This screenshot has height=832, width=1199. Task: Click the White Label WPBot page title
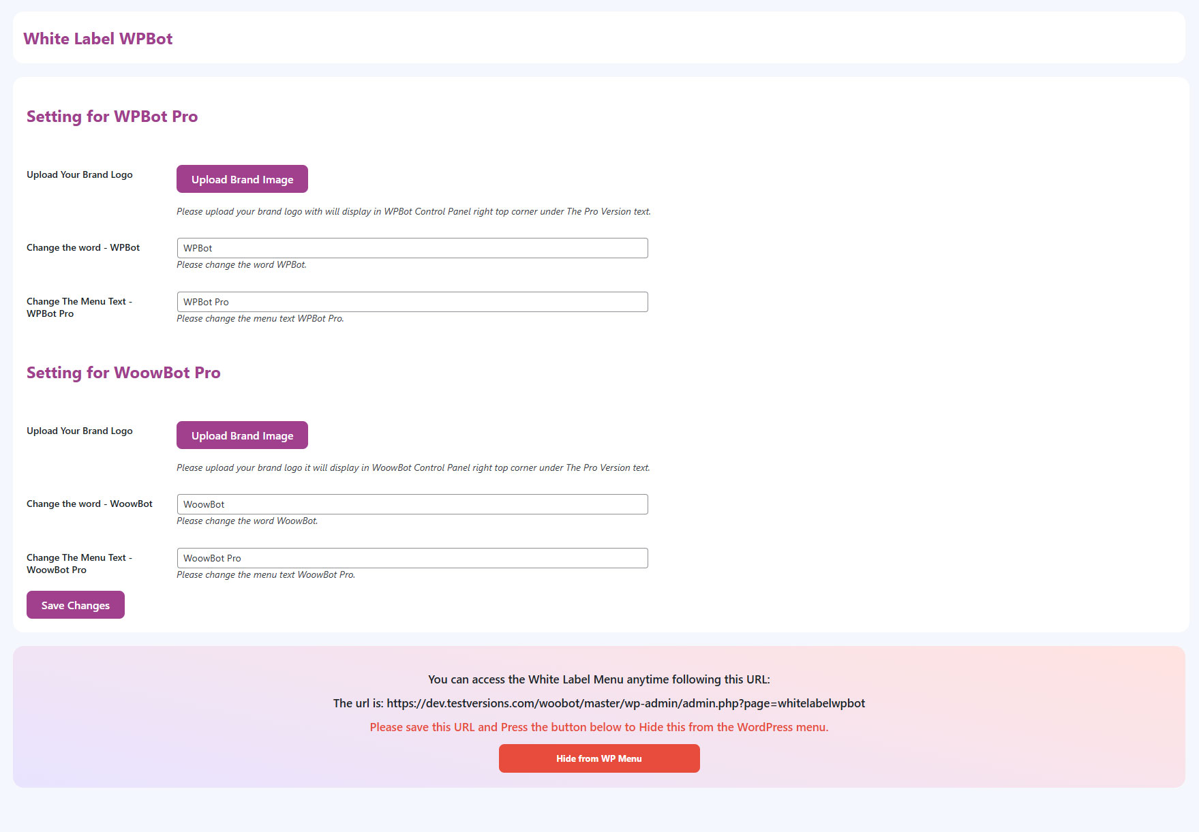pyautogui.click(x=98, y=39)
